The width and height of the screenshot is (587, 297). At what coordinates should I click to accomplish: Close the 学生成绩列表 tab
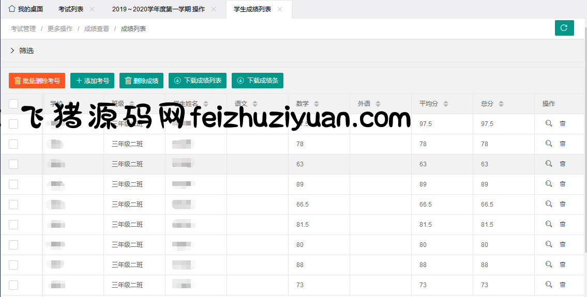point(280,9)
